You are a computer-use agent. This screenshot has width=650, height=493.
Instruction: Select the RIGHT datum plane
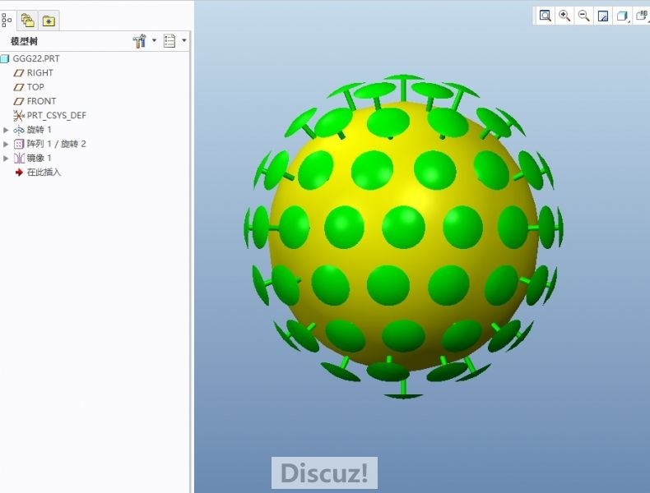pos(39,73)
